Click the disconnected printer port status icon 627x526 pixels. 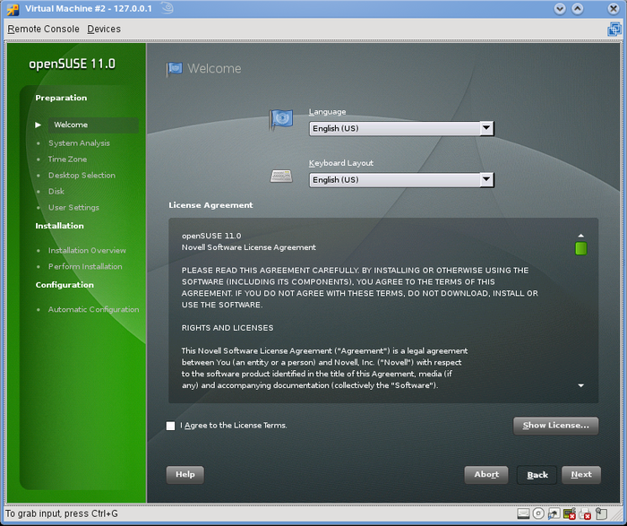pyautogui.click(x=585, y=513)
